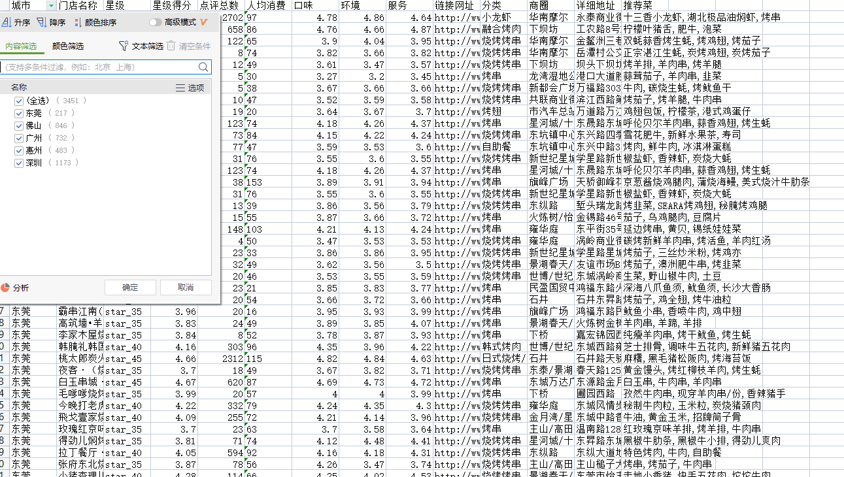
Task: Select the 商圈 column header
Action: tap(550, 6)
